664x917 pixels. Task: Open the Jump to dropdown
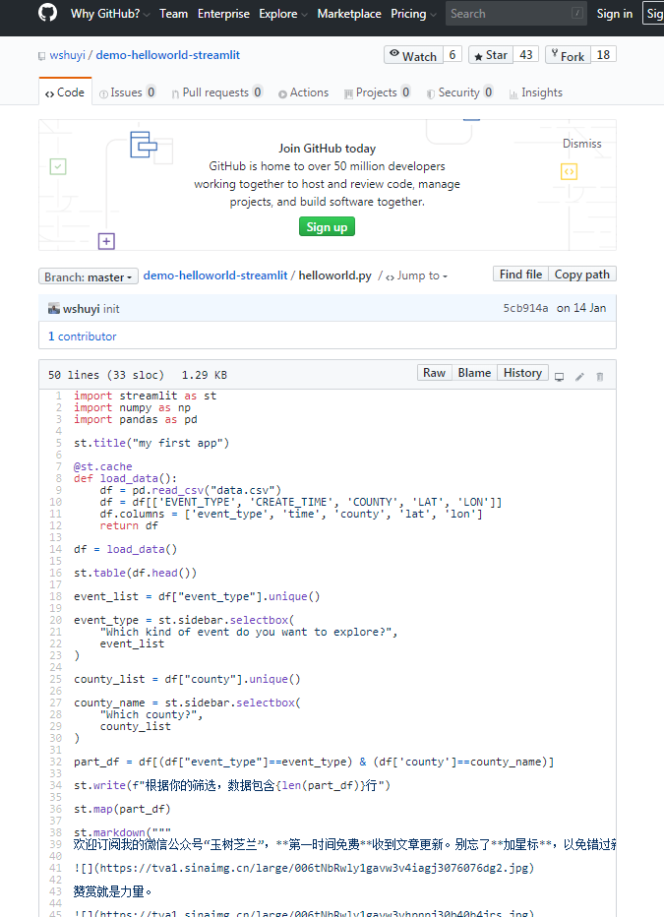point(416,275)
